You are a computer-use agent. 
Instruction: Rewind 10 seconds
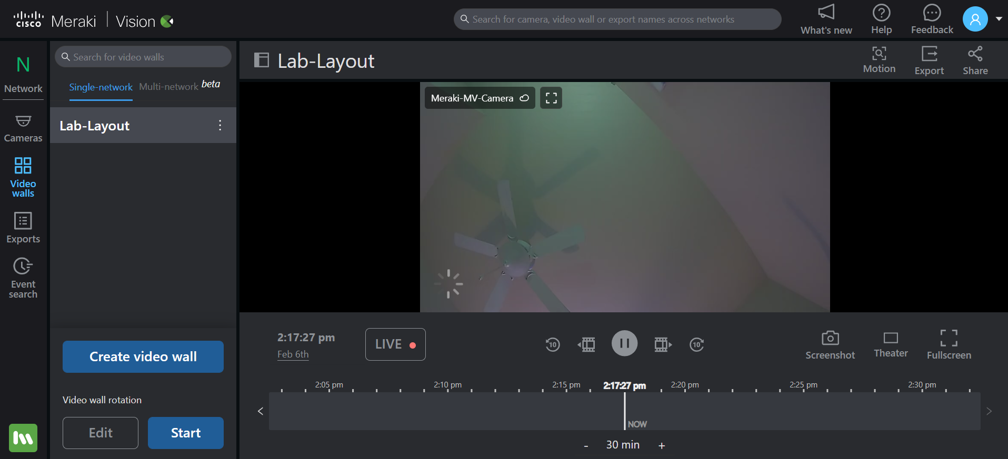553,344
